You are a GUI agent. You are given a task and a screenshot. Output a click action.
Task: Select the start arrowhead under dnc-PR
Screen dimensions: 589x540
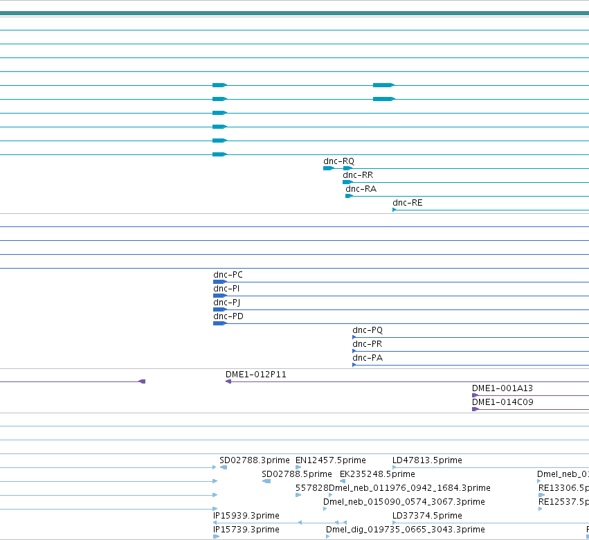(x=354, y=352)
